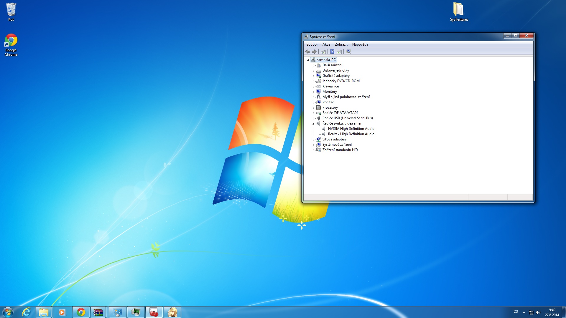Show hidden tray icons arrow
Image resolution: width=566 pixels, height=318 pixels.
[x=524, y=312]
